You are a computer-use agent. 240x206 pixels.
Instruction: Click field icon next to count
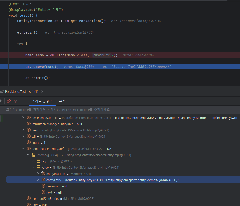[29, 142]
